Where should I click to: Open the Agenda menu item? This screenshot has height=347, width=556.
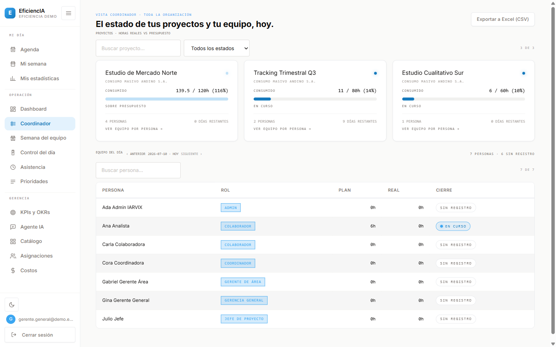click(x=40, y=49)
